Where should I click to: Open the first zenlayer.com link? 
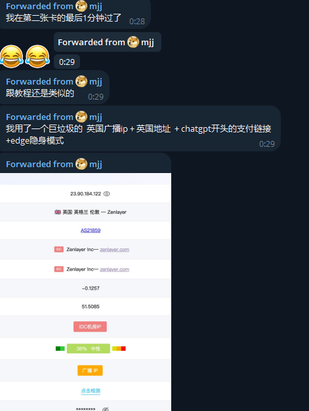click(x=115, y=250)
